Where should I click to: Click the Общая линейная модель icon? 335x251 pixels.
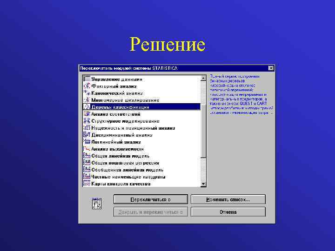[87, 156]
